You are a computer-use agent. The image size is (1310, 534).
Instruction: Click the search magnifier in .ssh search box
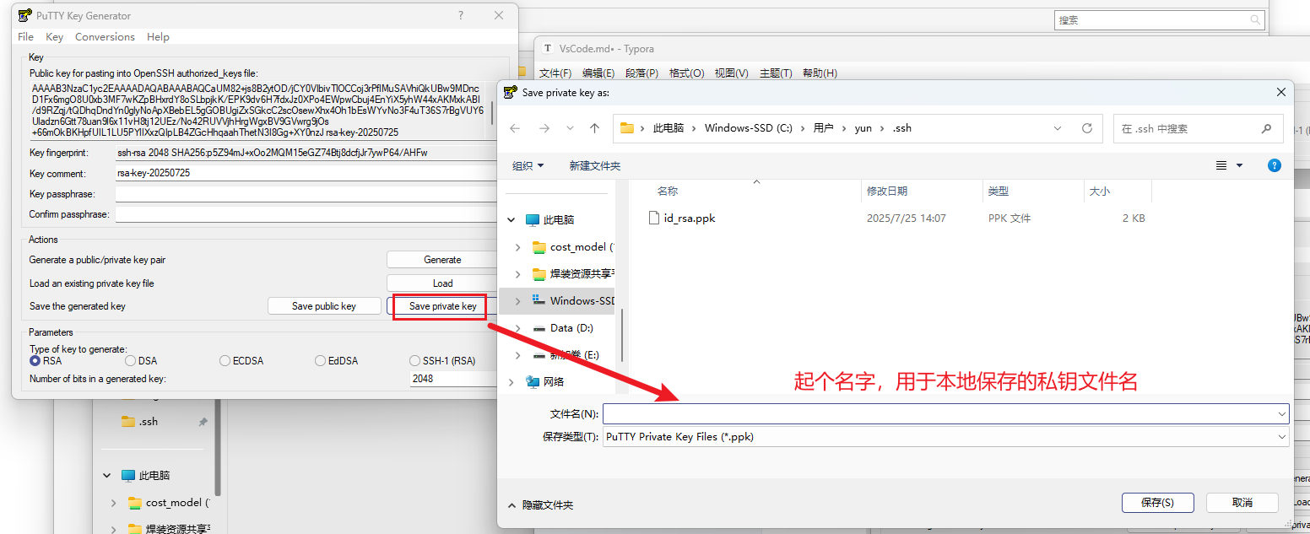(x=1266, y=129)
